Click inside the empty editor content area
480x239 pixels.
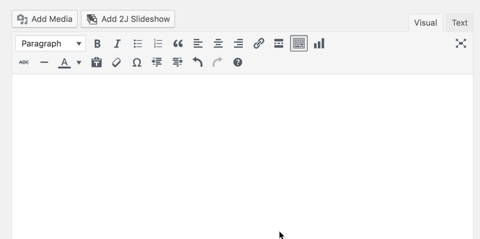[242, 156]
